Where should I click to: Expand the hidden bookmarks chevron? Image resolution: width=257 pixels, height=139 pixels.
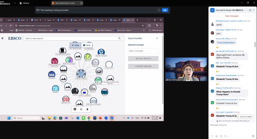(144, 30)
